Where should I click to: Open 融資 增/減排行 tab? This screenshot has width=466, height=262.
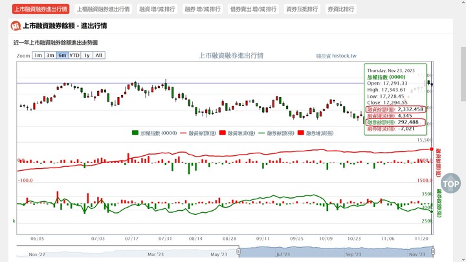tap(157, 9)
